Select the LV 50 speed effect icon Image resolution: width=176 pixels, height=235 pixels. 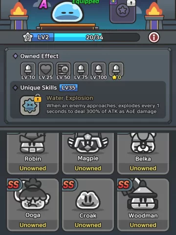(x=64, y=70)
